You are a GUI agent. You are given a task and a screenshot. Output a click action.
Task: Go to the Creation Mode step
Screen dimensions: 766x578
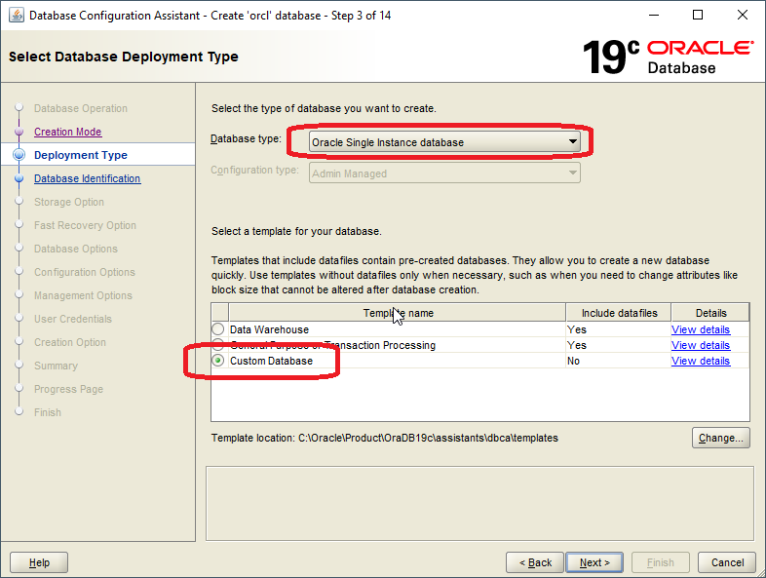pos(67,132)
